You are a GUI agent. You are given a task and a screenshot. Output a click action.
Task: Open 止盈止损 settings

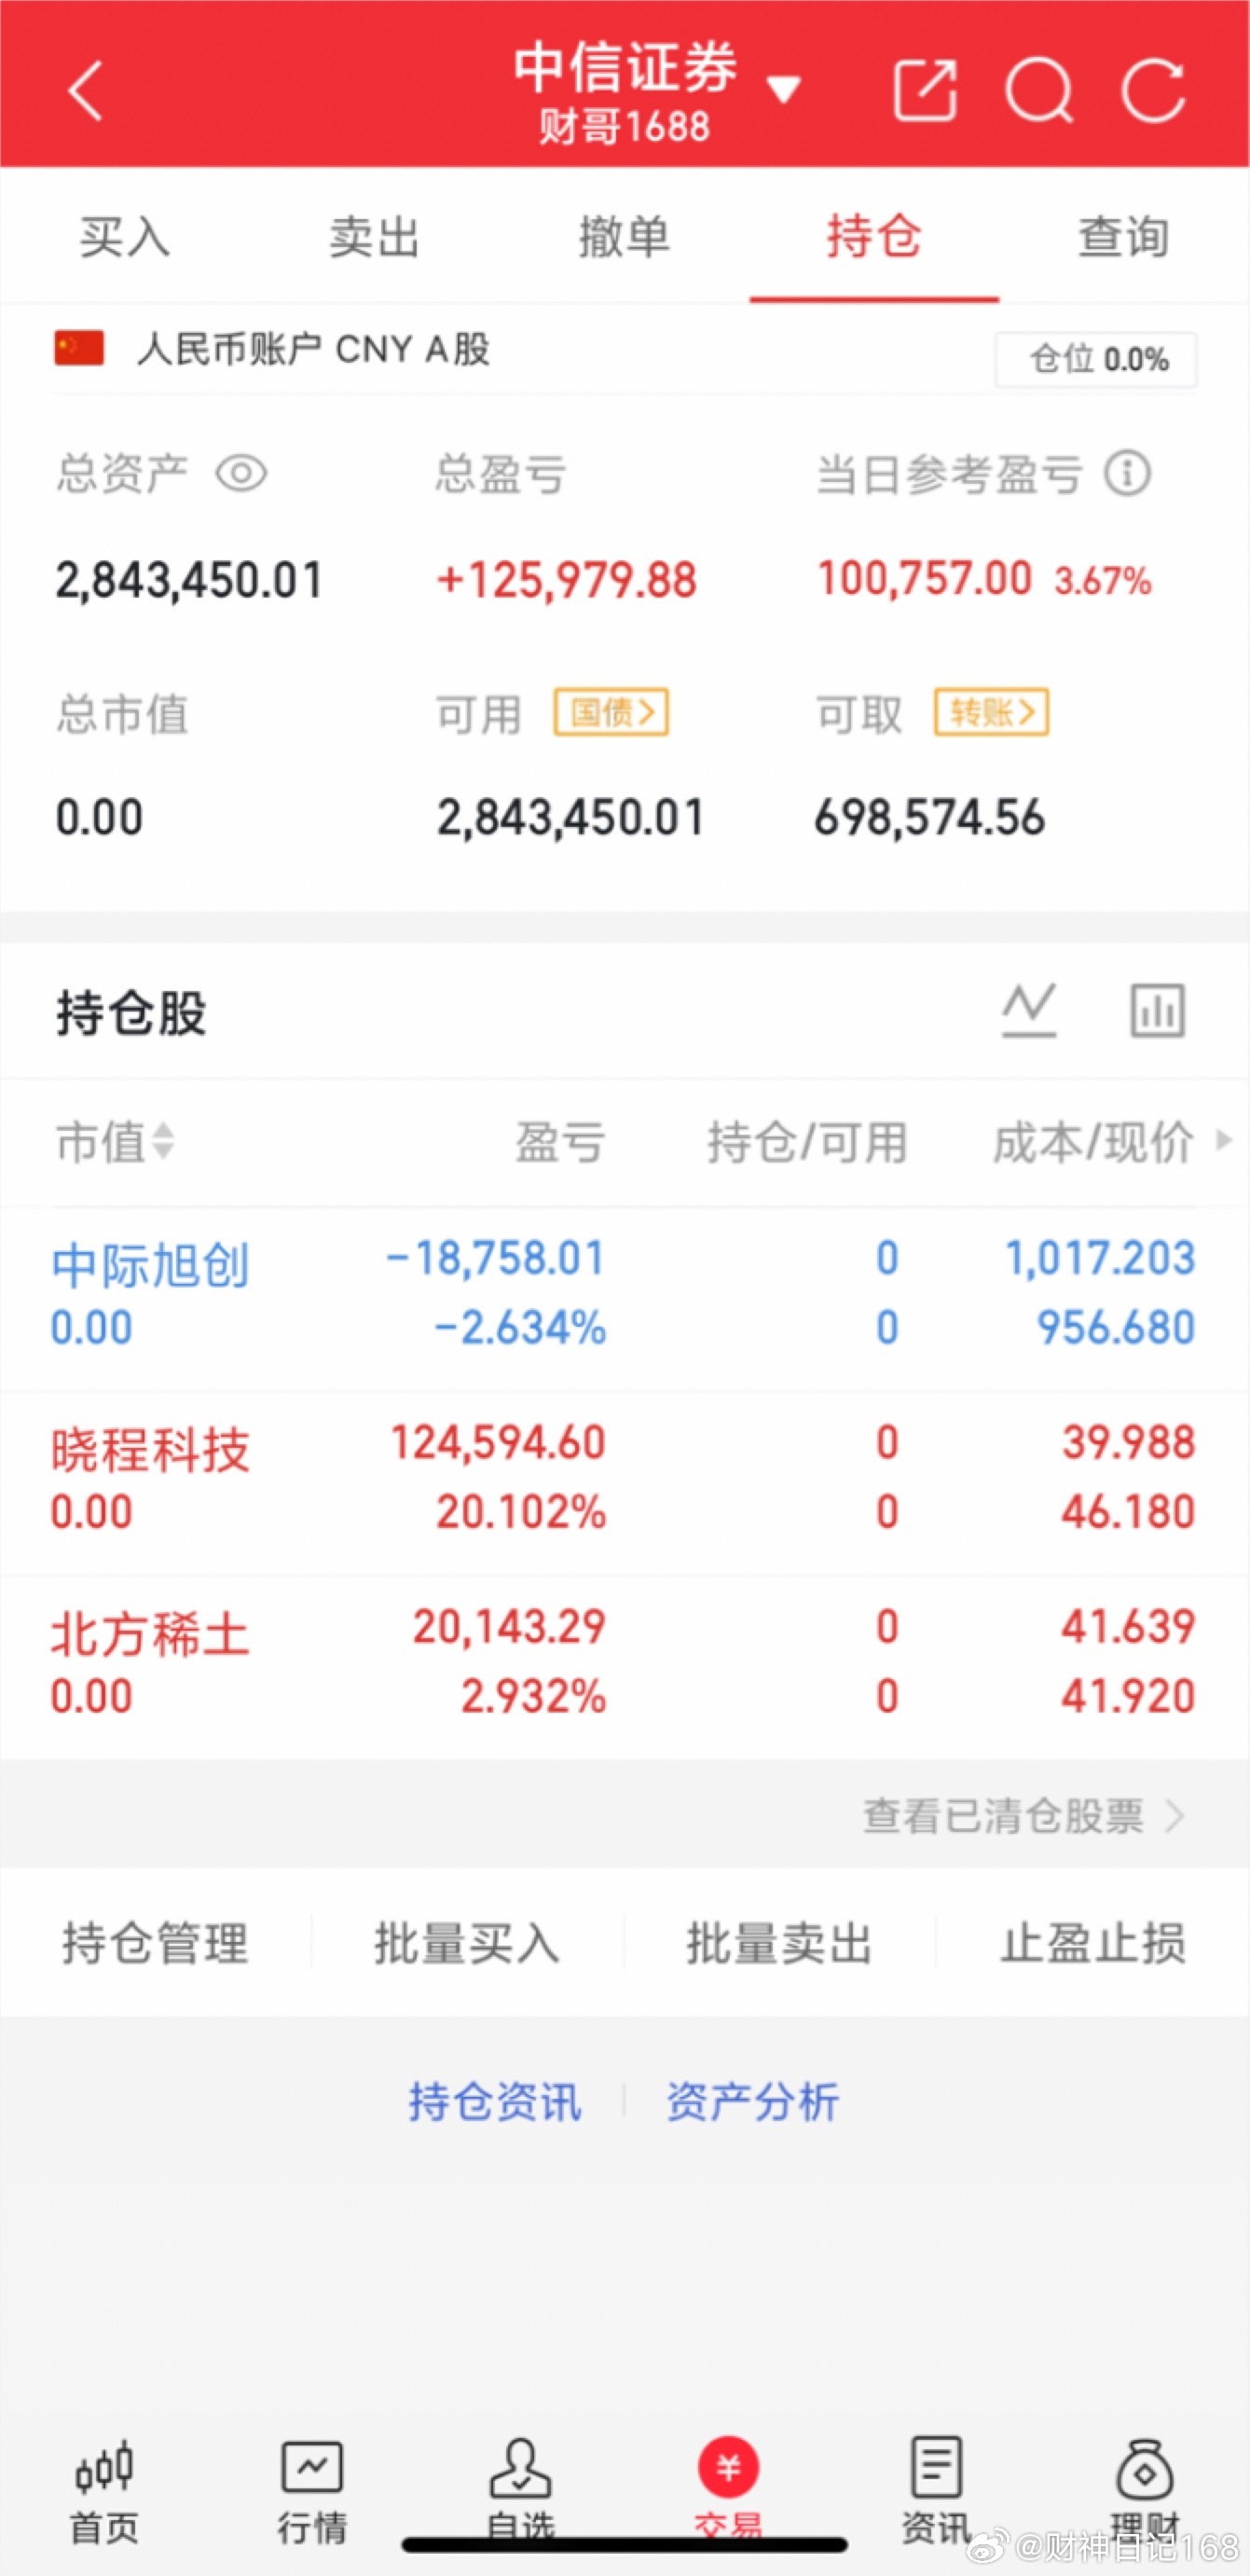coord(1093,1943)
